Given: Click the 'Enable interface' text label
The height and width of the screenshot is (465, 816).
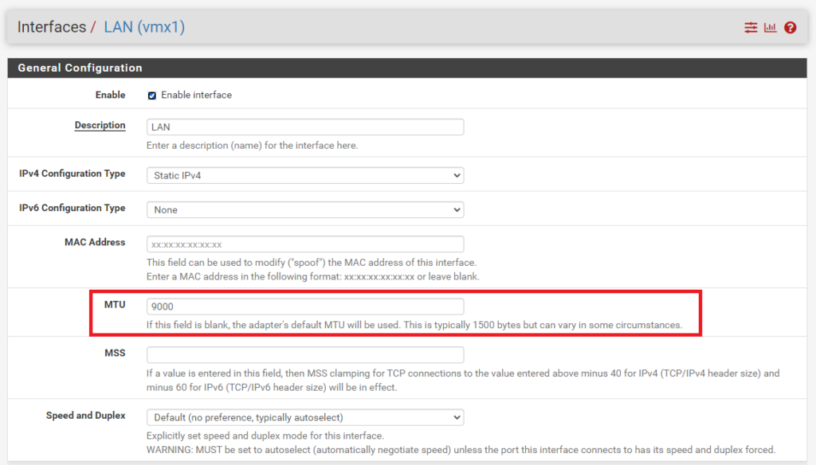Looking at the screenshot, I should point(196,96).
